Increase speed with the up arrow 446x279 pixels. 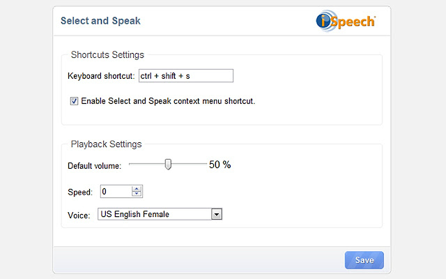pos(137,188)
